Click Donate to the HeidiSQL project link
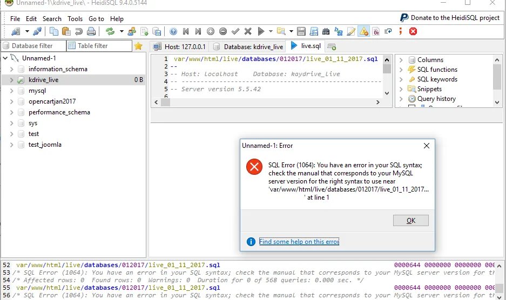The height and width of the screenshot is (300, 506). pos(455,18)
